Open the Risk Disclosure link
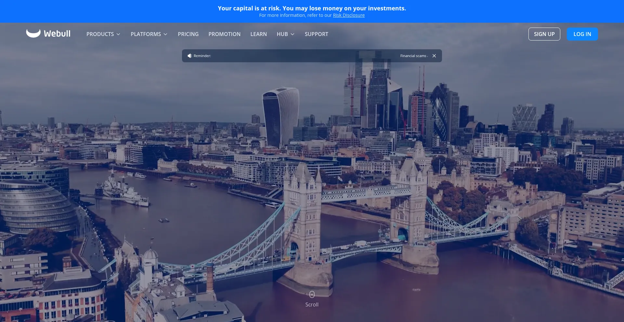The image size is (624, 322). pos(349,15)
